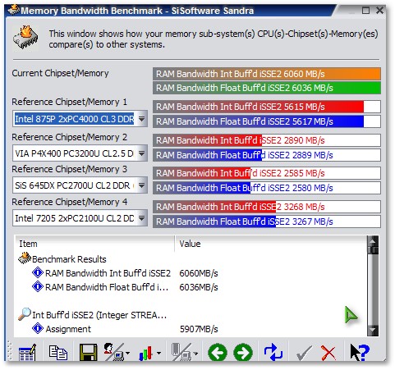395x370 pixels.
Task: Expand the Intel 7205 reference dropdown
Action: pos(141,218)
